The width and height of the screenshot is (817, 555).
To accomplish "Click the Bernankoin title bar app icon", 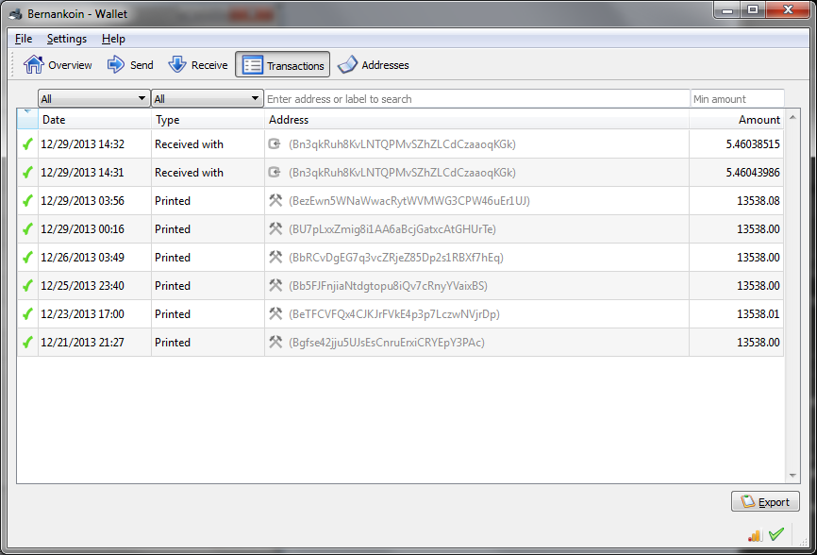I will [16, 14].
